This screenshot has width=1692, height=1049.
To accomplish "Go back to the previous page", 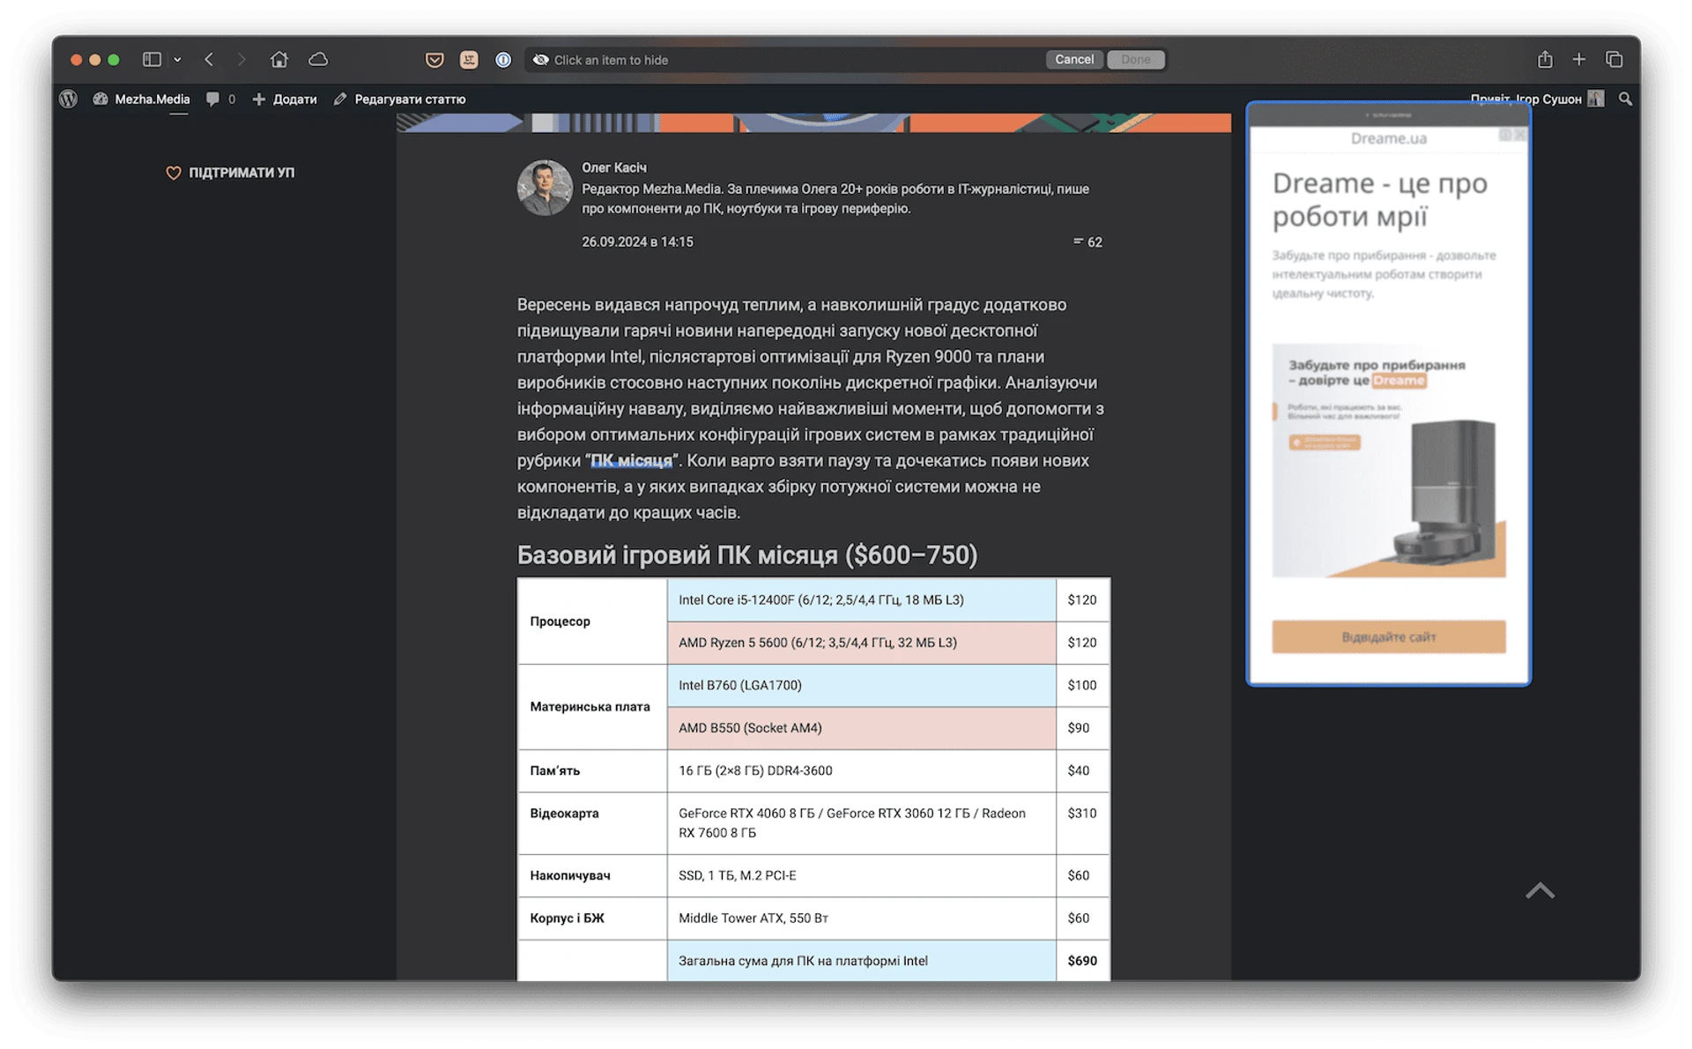I will (209, 59).
